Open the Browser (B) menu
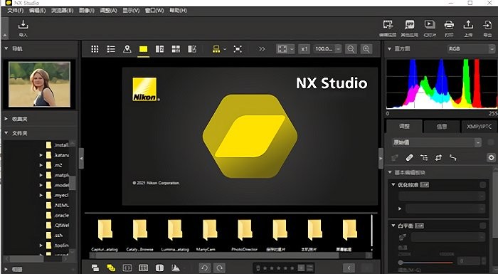 63,11
